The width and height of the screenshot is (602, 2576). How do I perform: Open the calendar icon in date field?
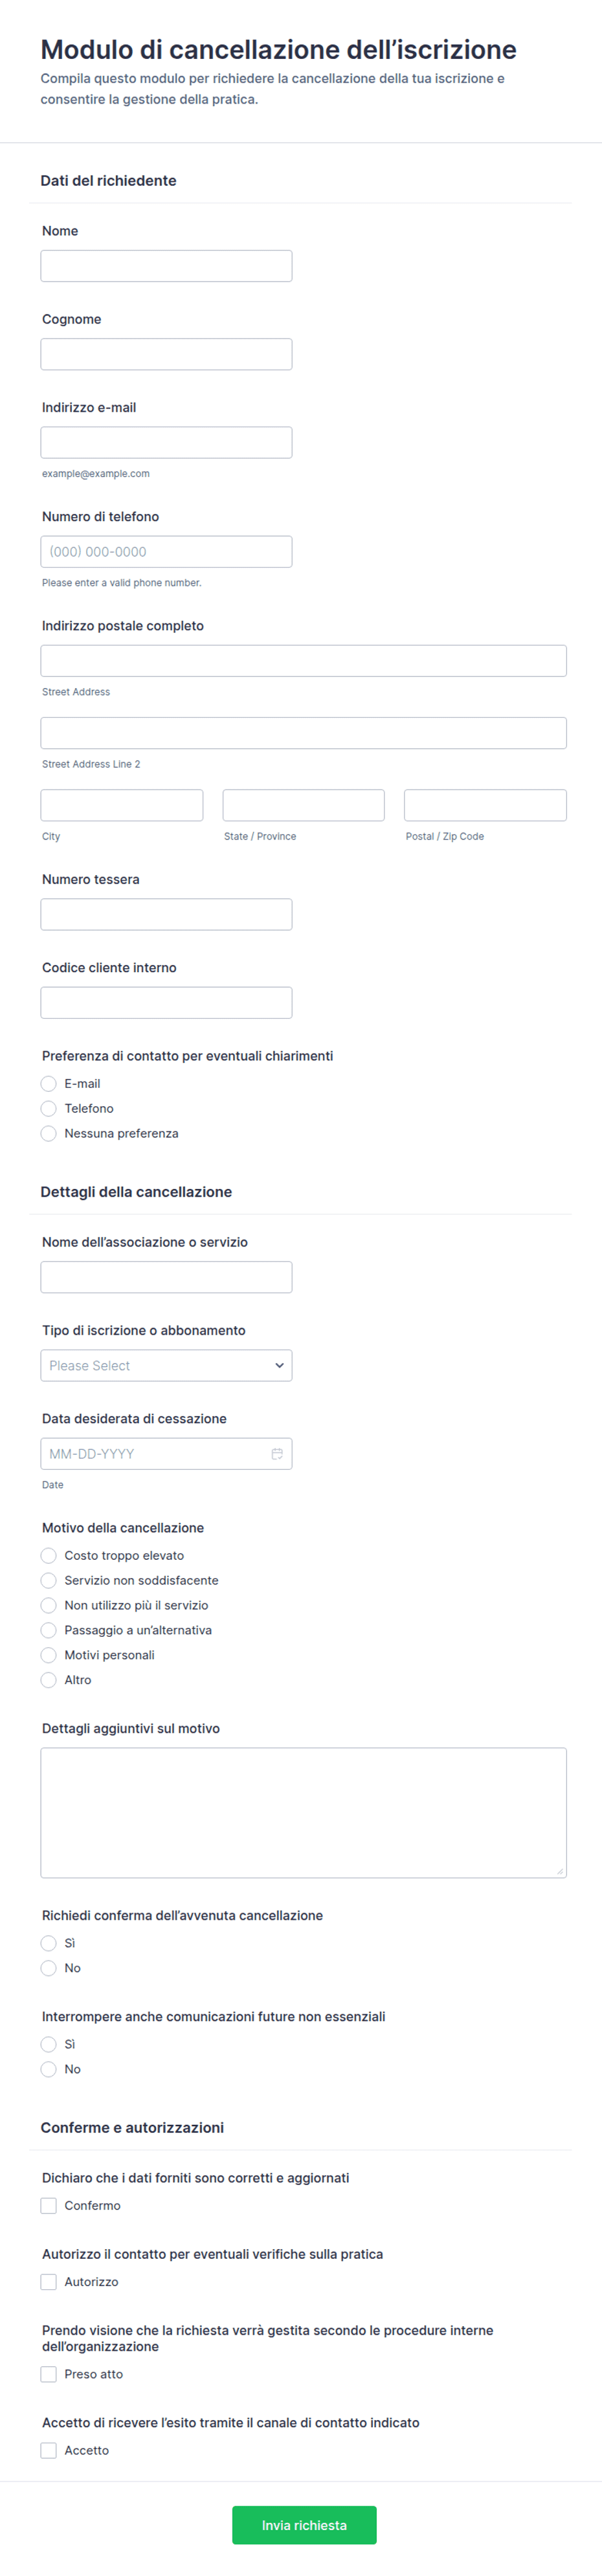[277, 1453]
